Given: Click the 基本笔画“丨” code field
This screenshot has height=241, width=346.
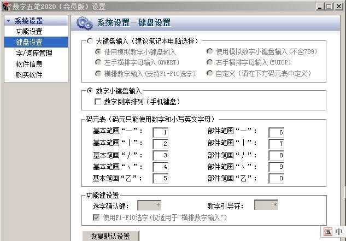Looking at the screenshot, I should pyautogui.click(x=160, y=144).
